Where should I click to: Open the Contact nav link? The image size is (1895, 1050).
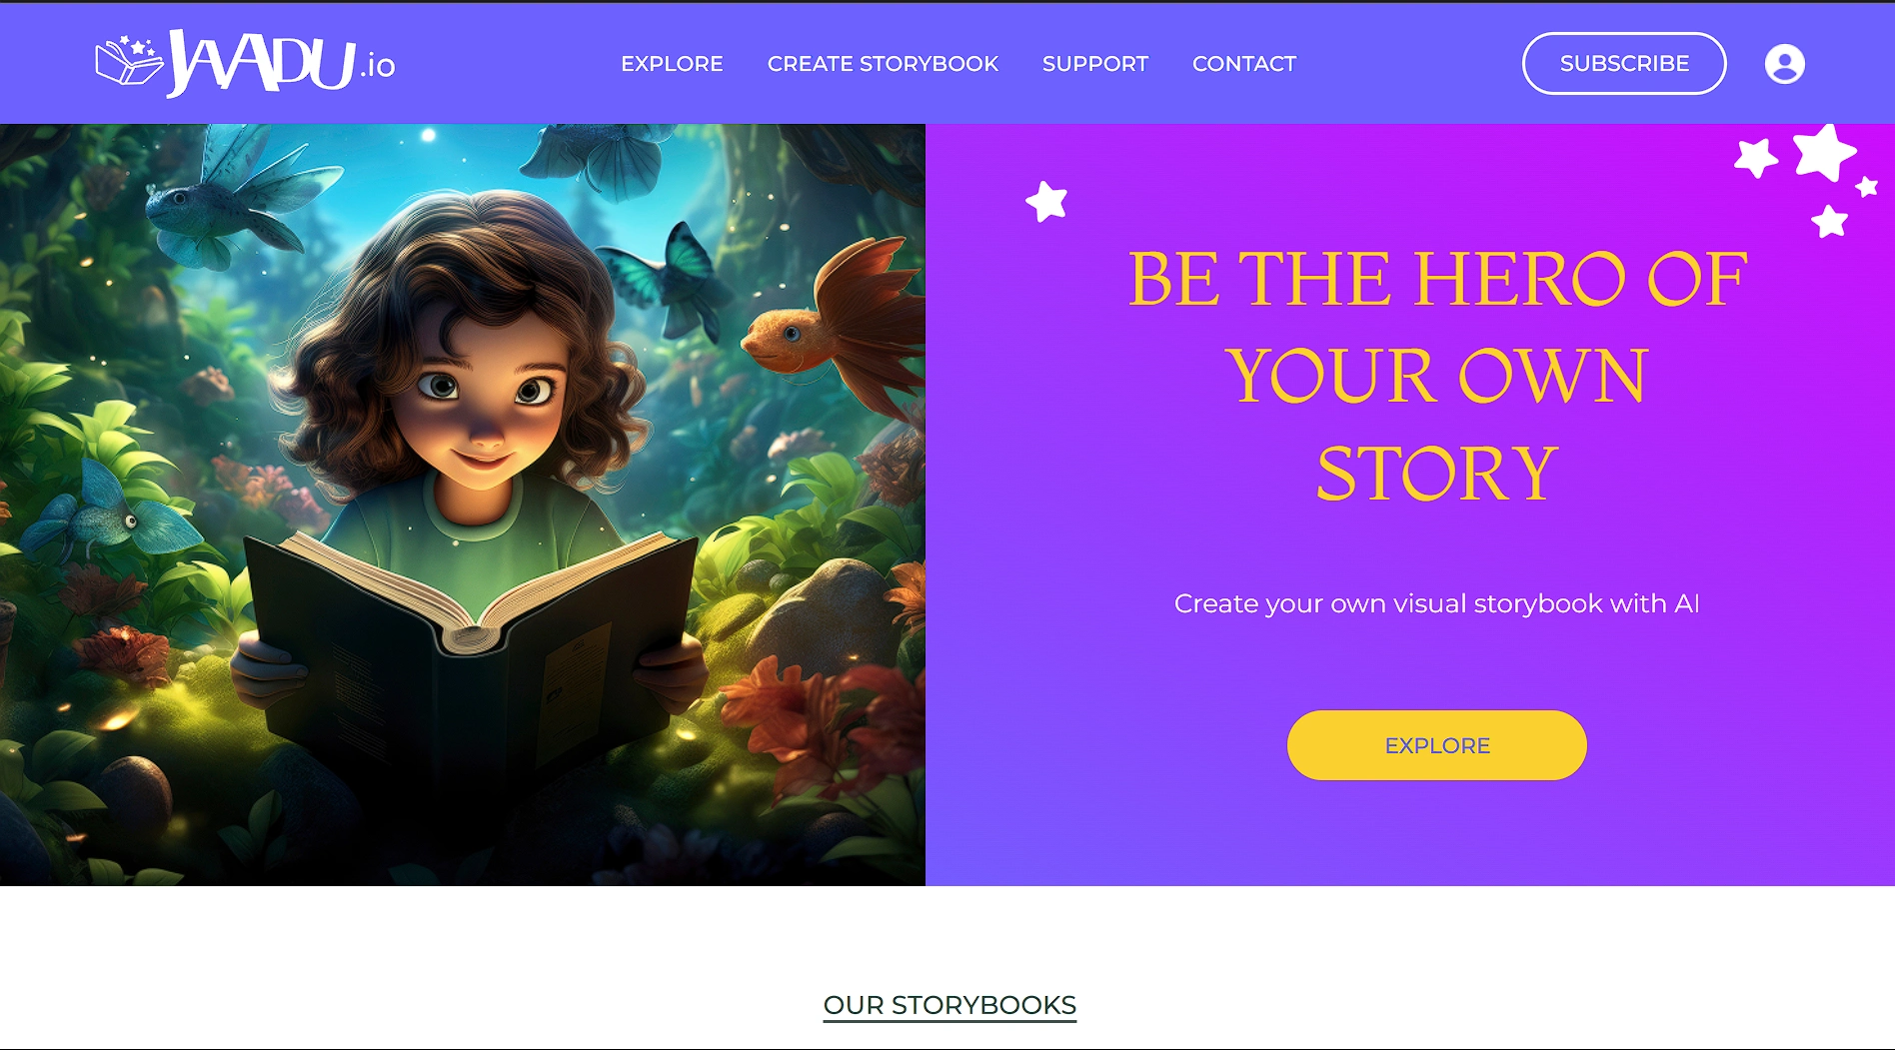[x=1244, y=64]
